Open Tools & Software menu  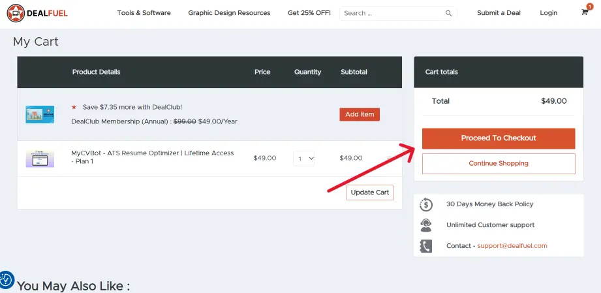[144, 12]
